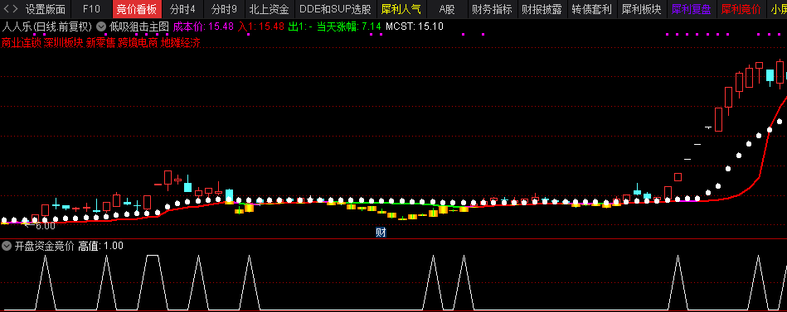
Task: Click the MCST: 15.10 value
Action: [x=414, y=26]
